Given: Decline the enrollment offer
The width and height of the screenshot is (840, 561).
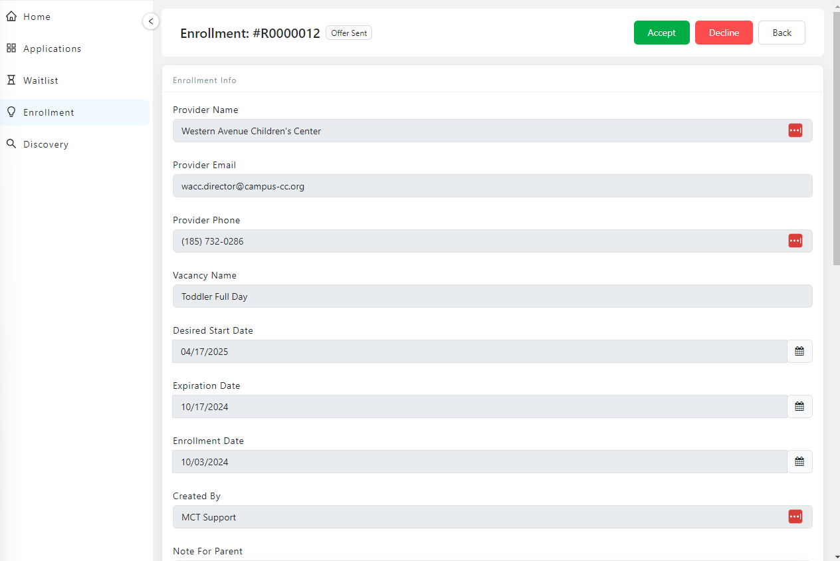Looking at the screenshot, I should 724,33.
